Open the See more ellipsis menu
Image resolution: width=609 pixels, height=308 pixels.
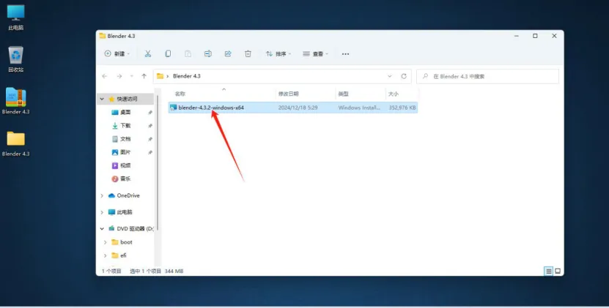[345, 54]
